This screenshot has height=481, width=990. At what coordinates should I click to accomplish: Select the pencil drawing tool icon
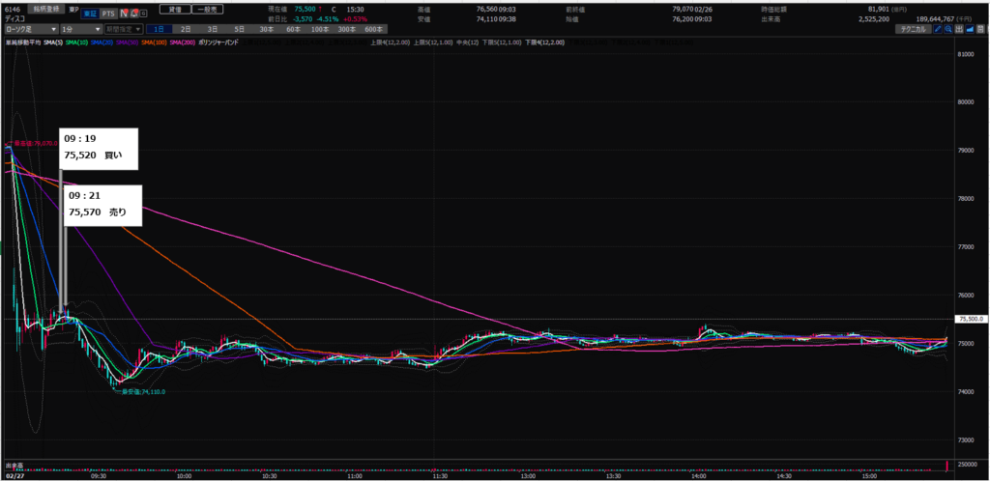[x=938, y=31]
